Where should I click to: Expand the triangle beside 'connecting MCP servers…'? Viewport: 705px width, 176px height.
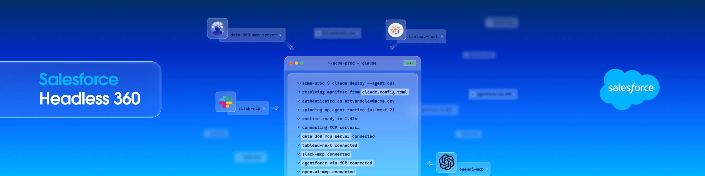click(x=299, y=127)
